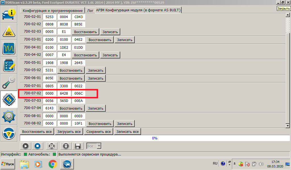The width and height of the screenshot is (291, 170).
Task: Click 'Восстановить' in row 7D0-07-04
Action: pos(71,109)
